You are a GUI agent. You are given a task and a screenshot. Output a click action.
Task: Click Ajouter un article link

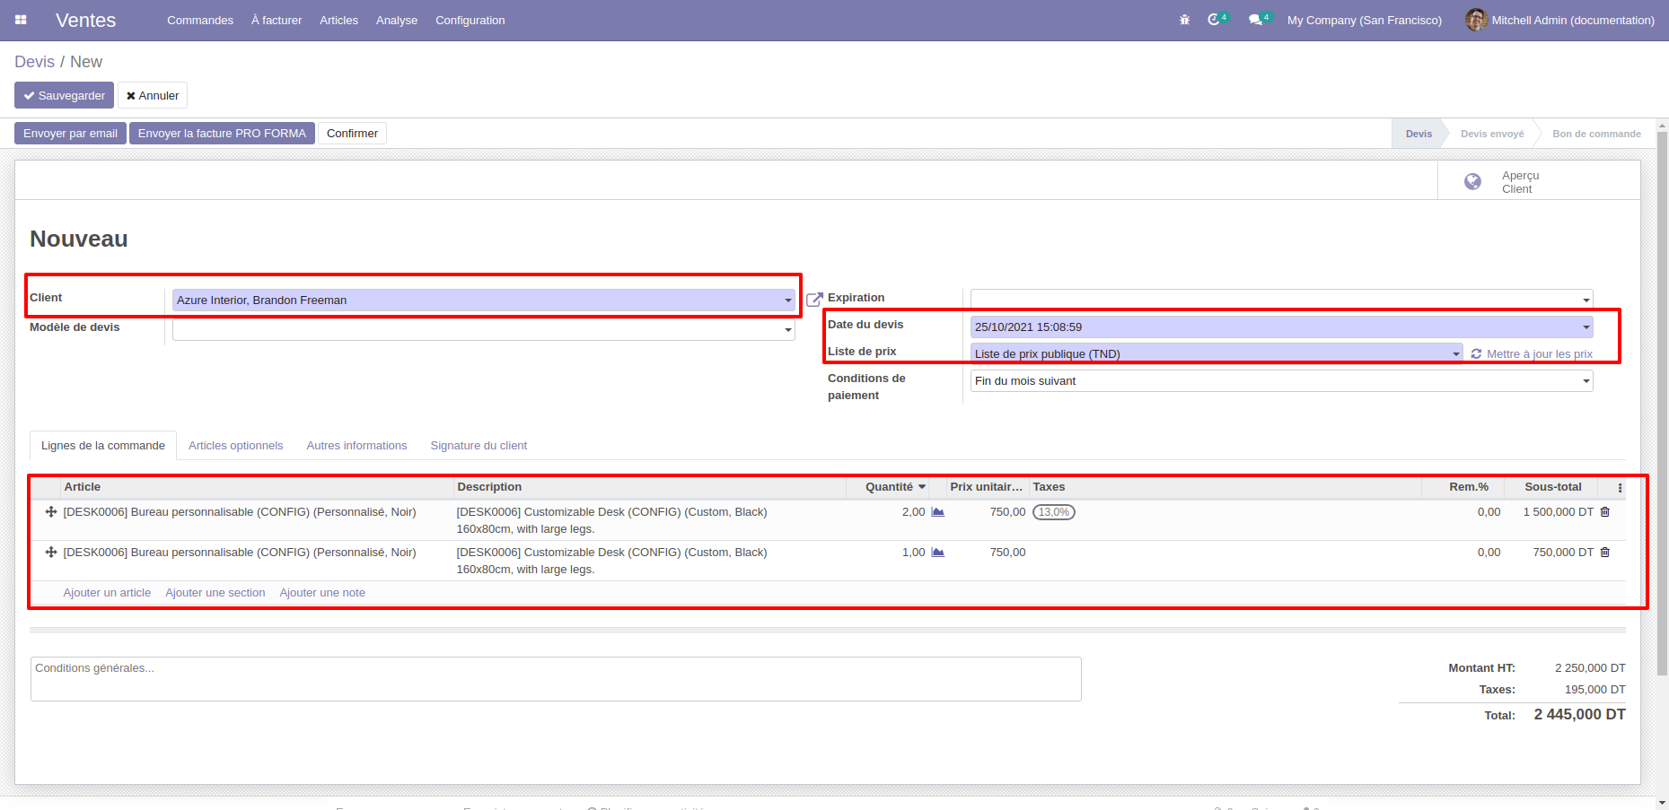pos(107,593)
